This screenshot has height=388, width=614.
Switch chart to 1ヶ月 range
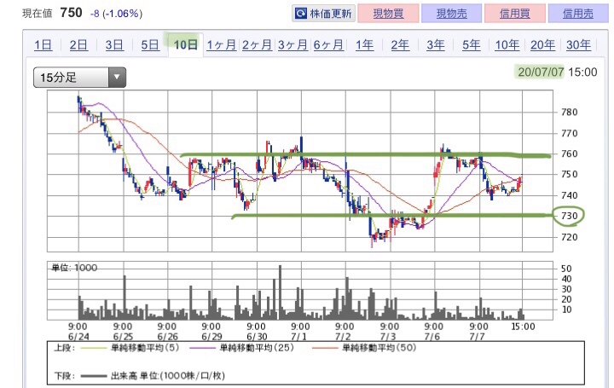221,45
